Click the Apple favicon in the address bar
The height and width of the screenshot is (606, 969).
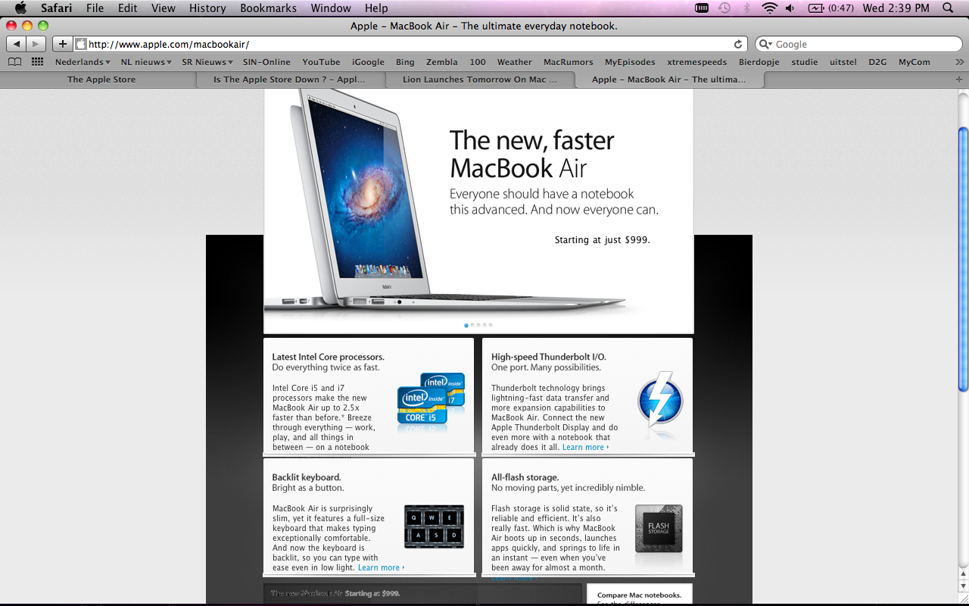81,44
